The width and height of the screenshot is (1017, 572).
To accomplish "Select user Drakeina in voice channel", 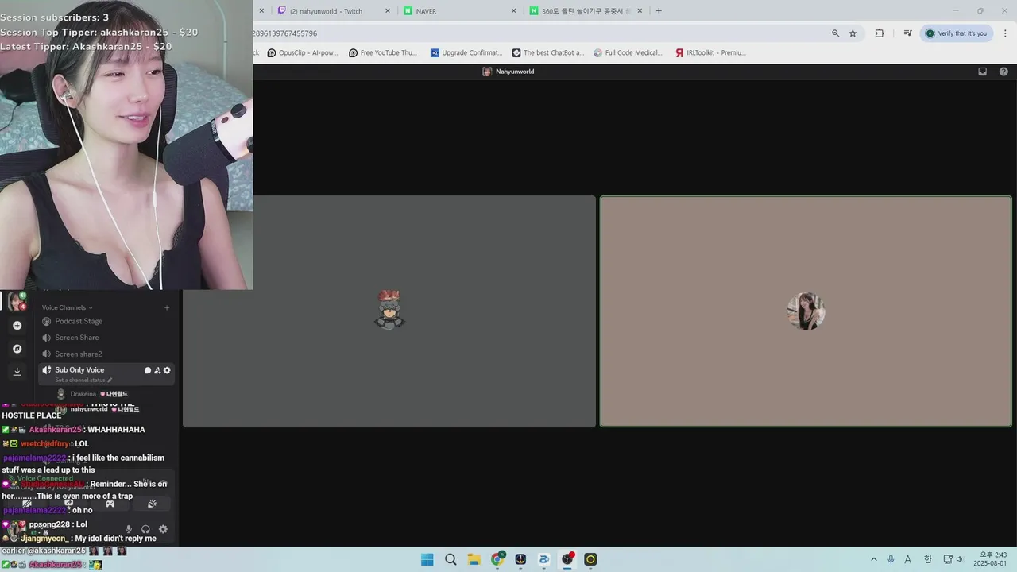I will [92, 394].
